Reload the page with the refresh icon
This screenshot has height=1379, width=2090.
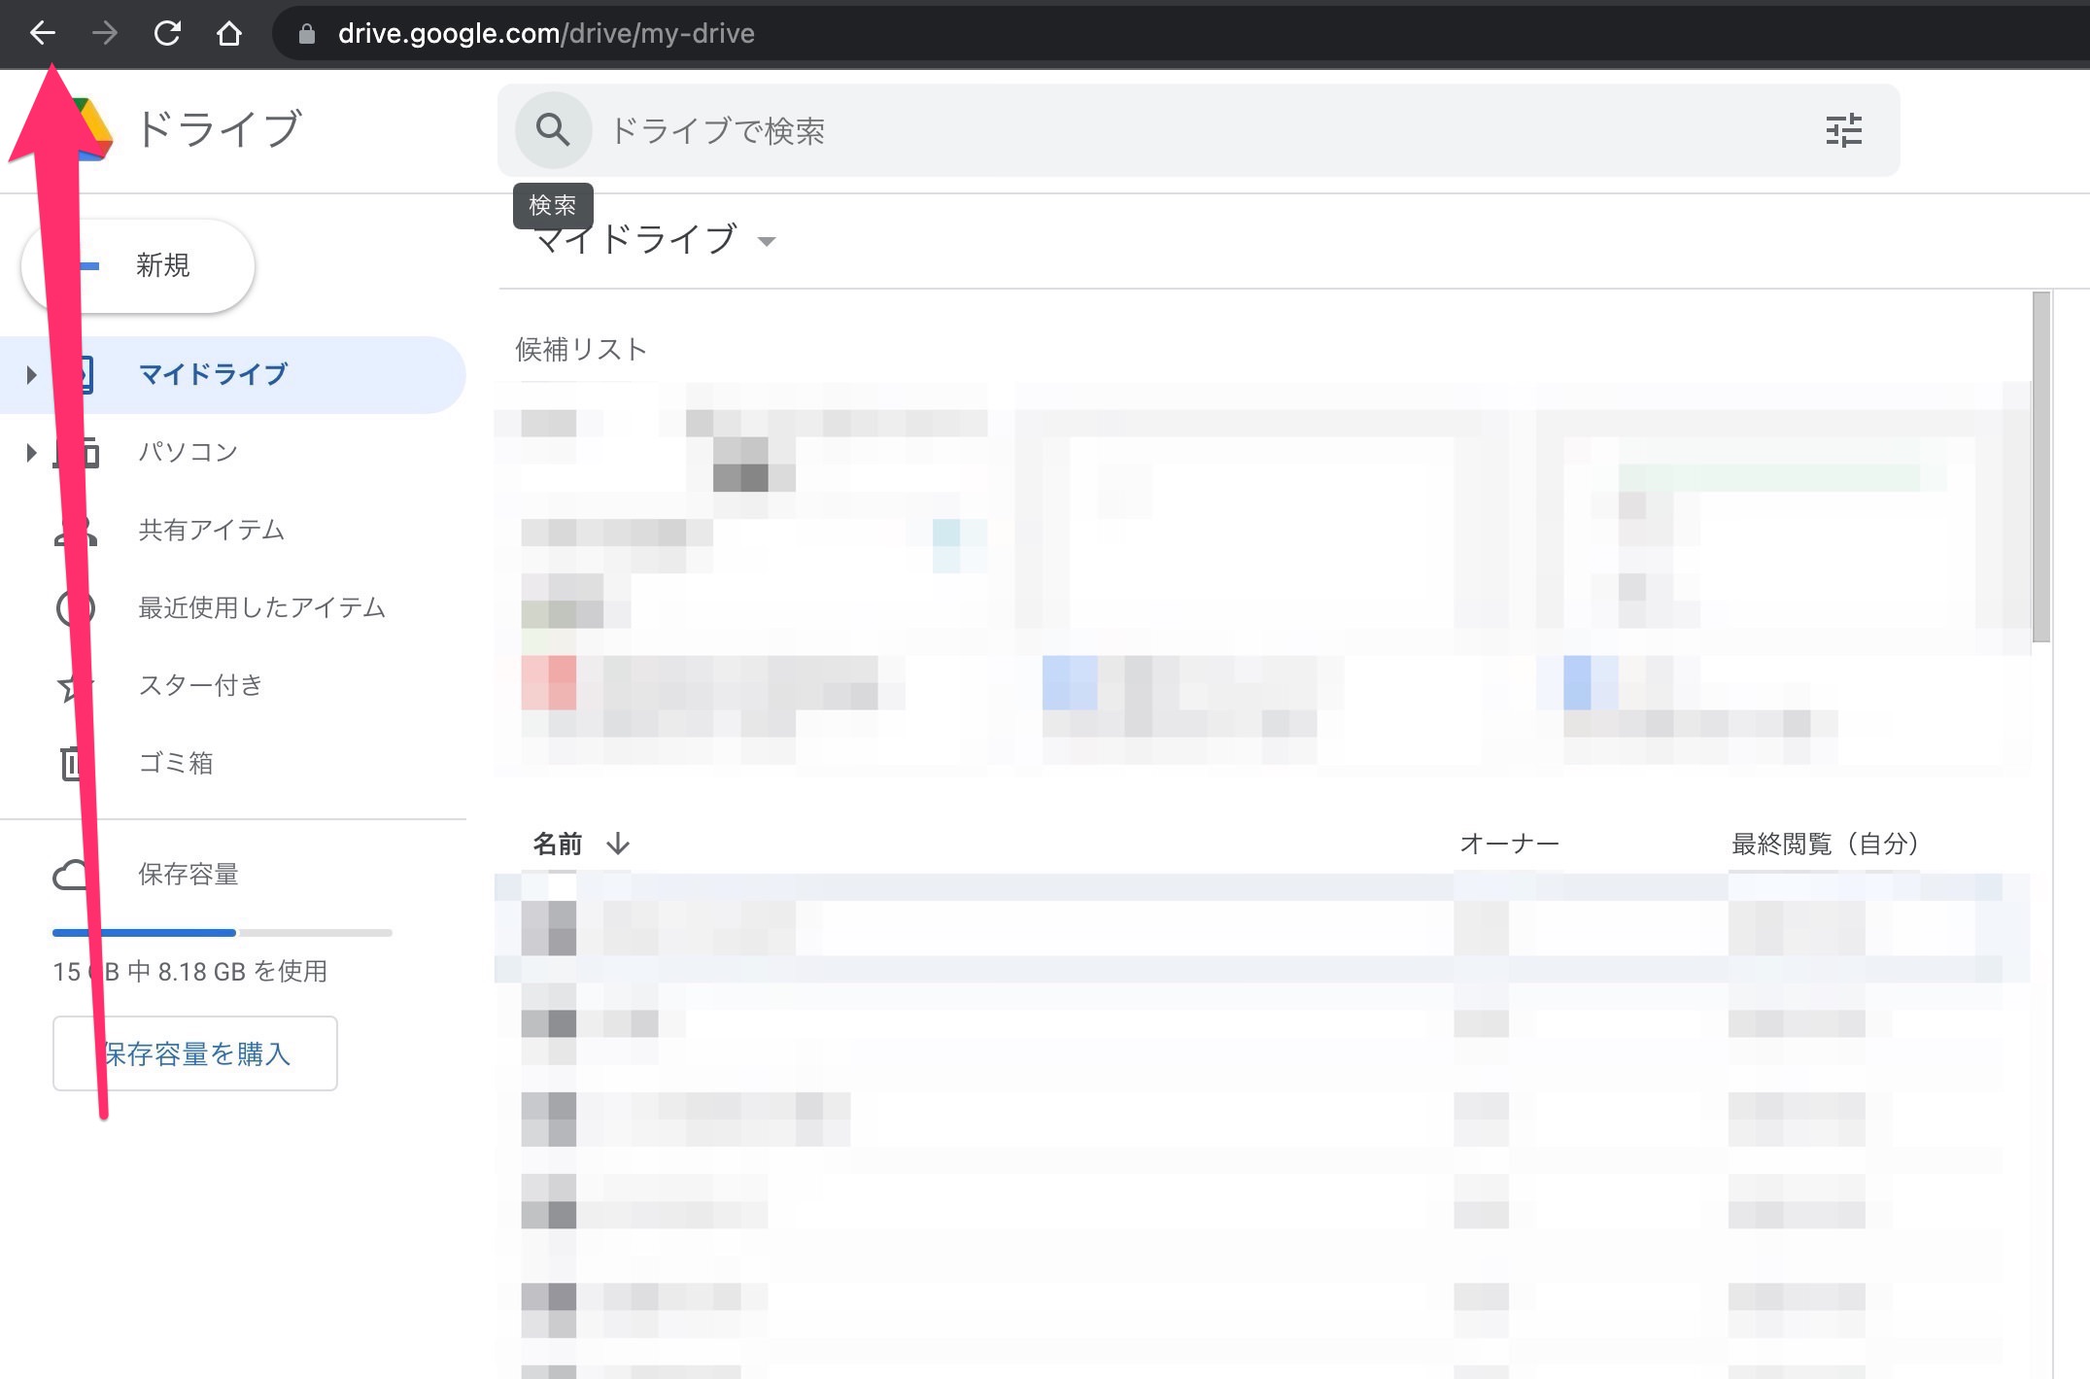167,34
